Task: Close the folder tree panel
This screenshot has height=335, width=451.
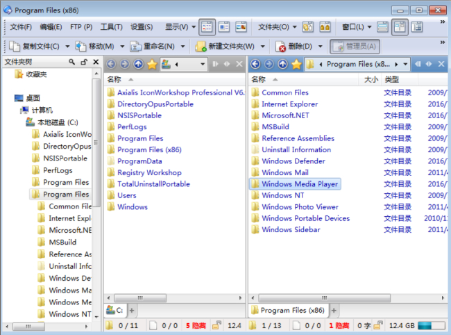Action: point(94,62)
